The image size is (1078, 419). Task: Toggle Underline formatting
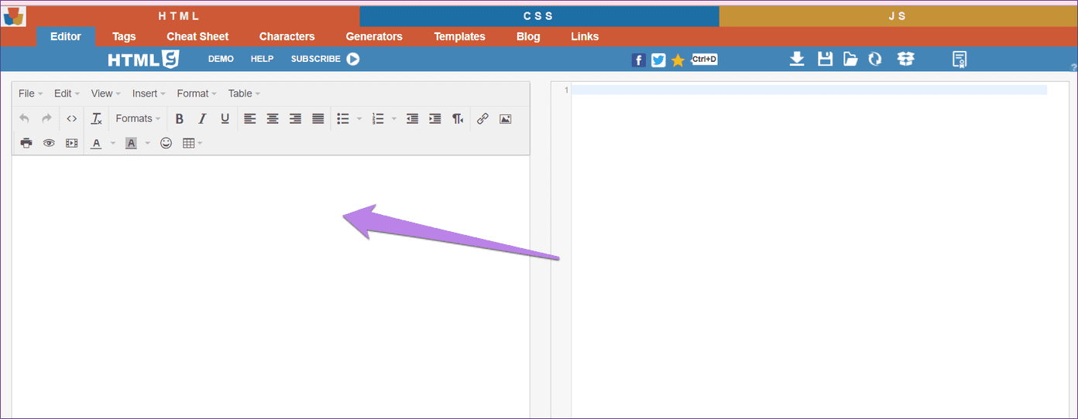(x=225, y=119)
